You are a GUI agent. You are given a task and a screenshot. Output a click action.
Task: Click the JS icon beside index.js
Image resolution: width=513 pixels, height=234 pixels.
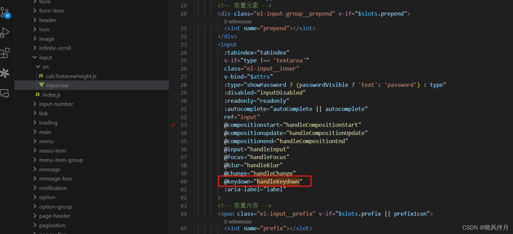37,95
